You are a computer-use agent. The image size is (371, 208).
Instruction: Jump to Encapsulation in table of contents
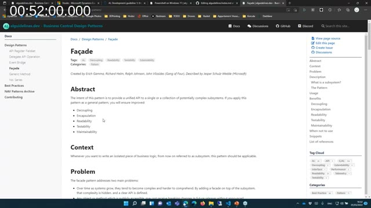pos(321,109)
